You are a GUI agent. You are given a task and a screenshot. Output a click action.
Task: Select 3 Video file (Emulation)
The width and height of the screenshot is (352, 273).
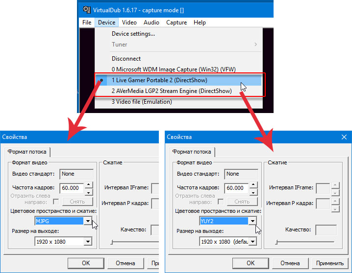pyautogui.click(x=178, y=102)
